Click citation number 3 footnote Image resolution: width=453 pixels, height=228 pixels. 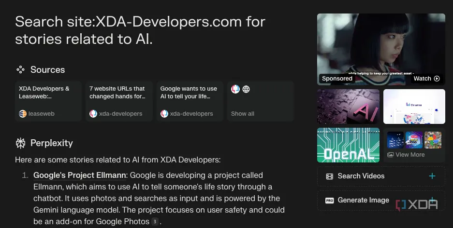pos(155,222)
